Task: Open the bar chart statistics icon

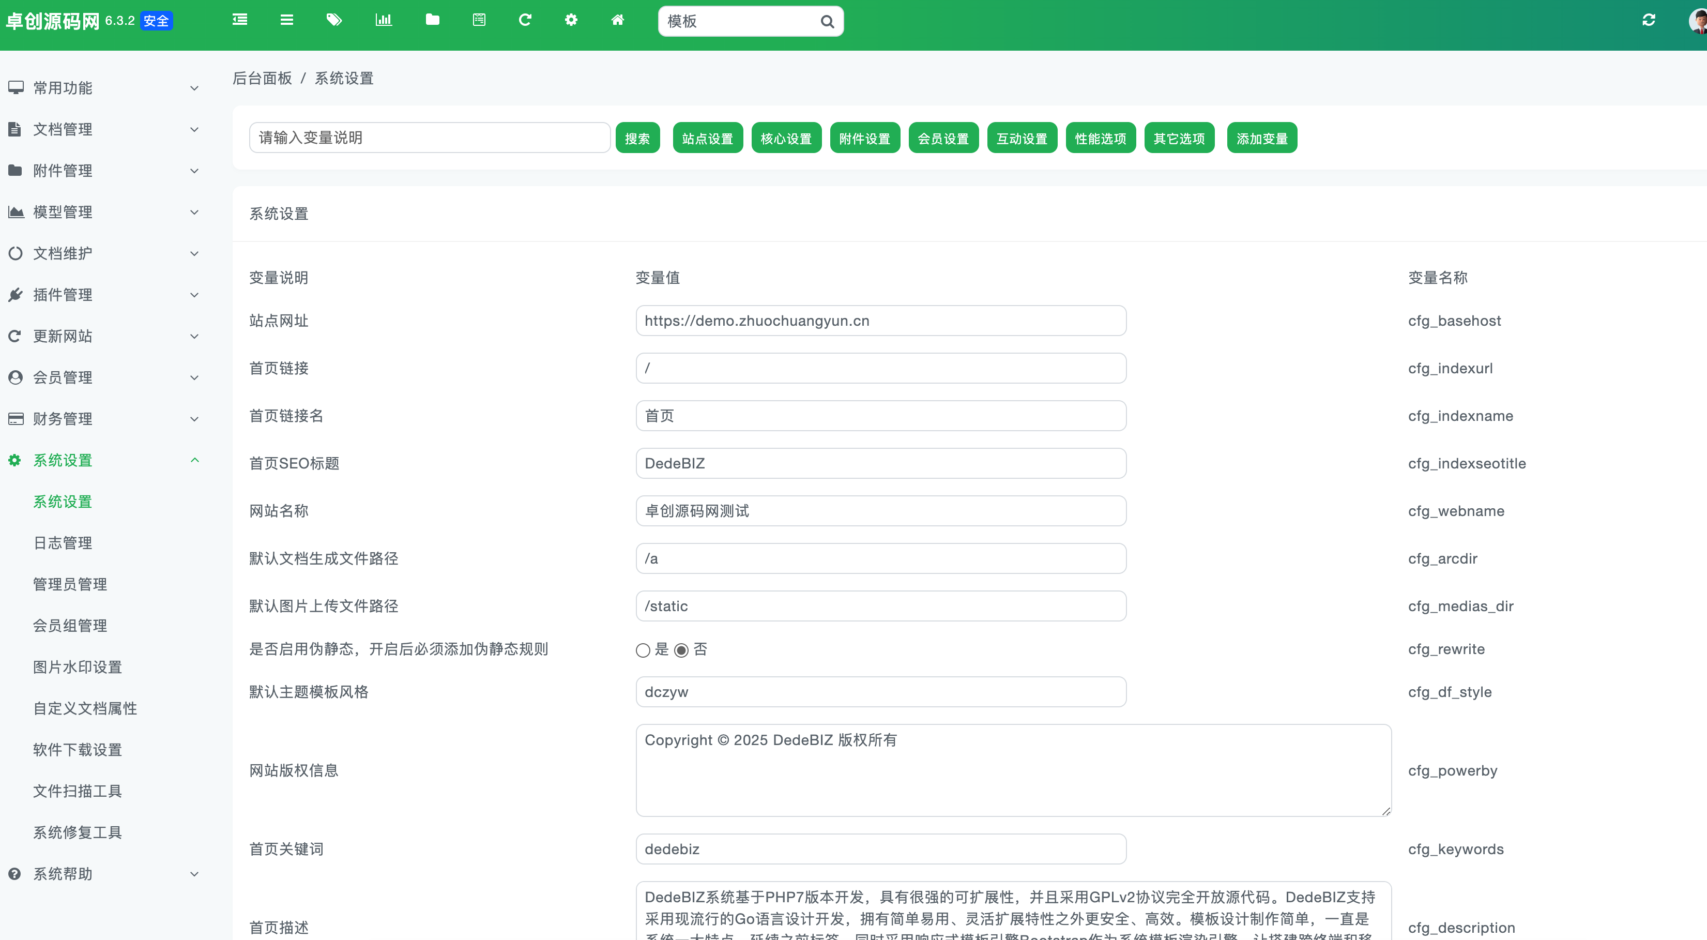Action: pos(384,20)
